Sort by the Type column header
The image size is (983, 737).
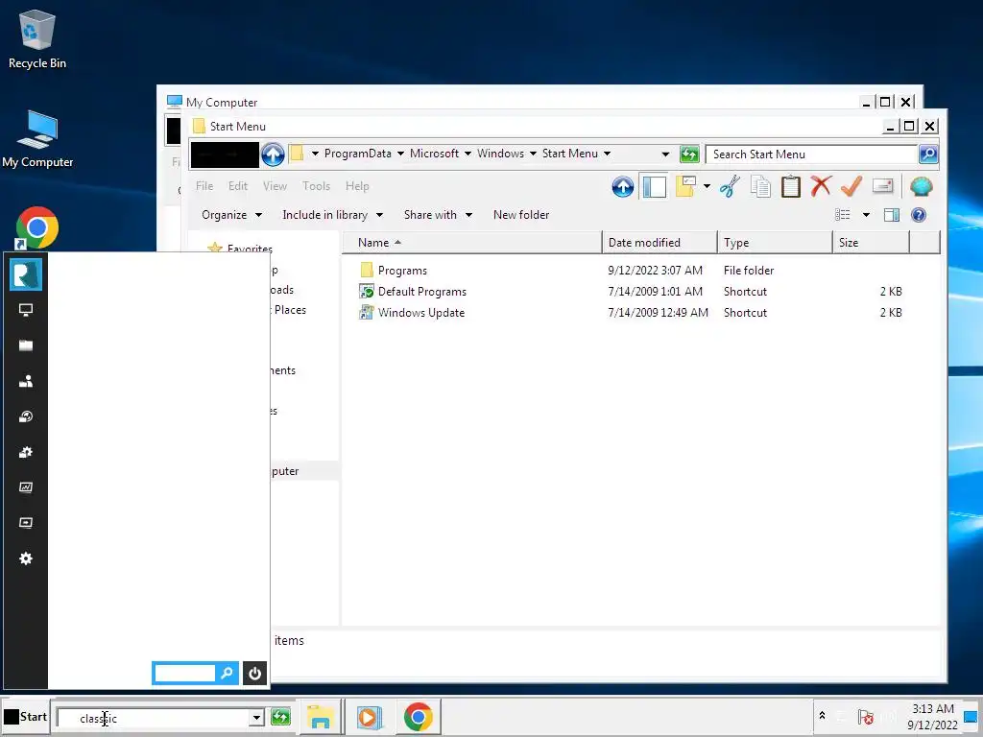coord(775,243)
